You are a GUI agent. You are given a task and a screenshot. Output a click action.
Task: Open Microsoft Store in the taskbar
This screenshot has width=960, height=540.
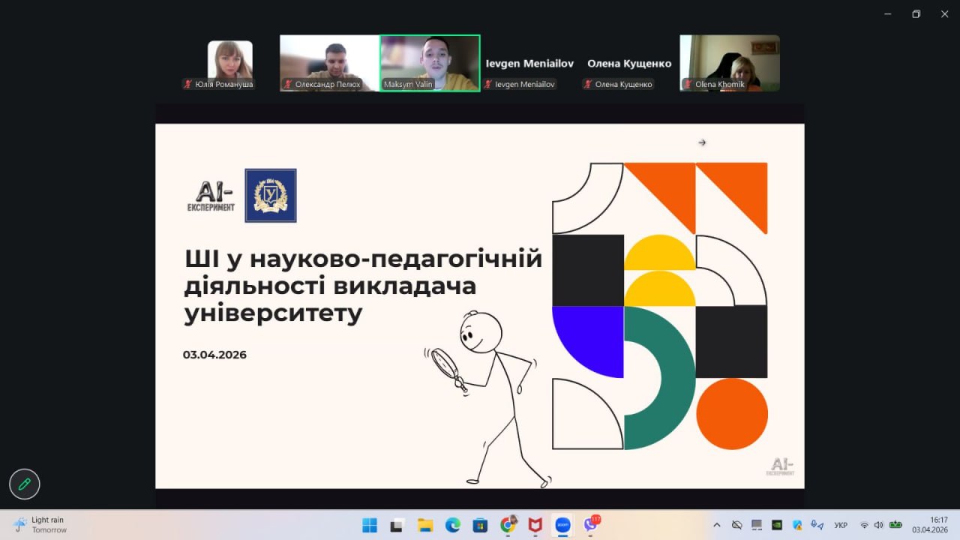480,525
